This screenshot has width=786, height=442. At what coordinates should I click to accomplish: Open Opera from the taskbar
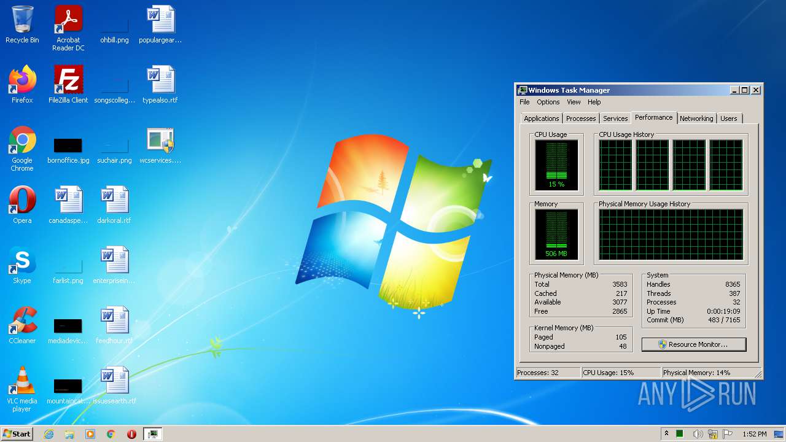131,434
